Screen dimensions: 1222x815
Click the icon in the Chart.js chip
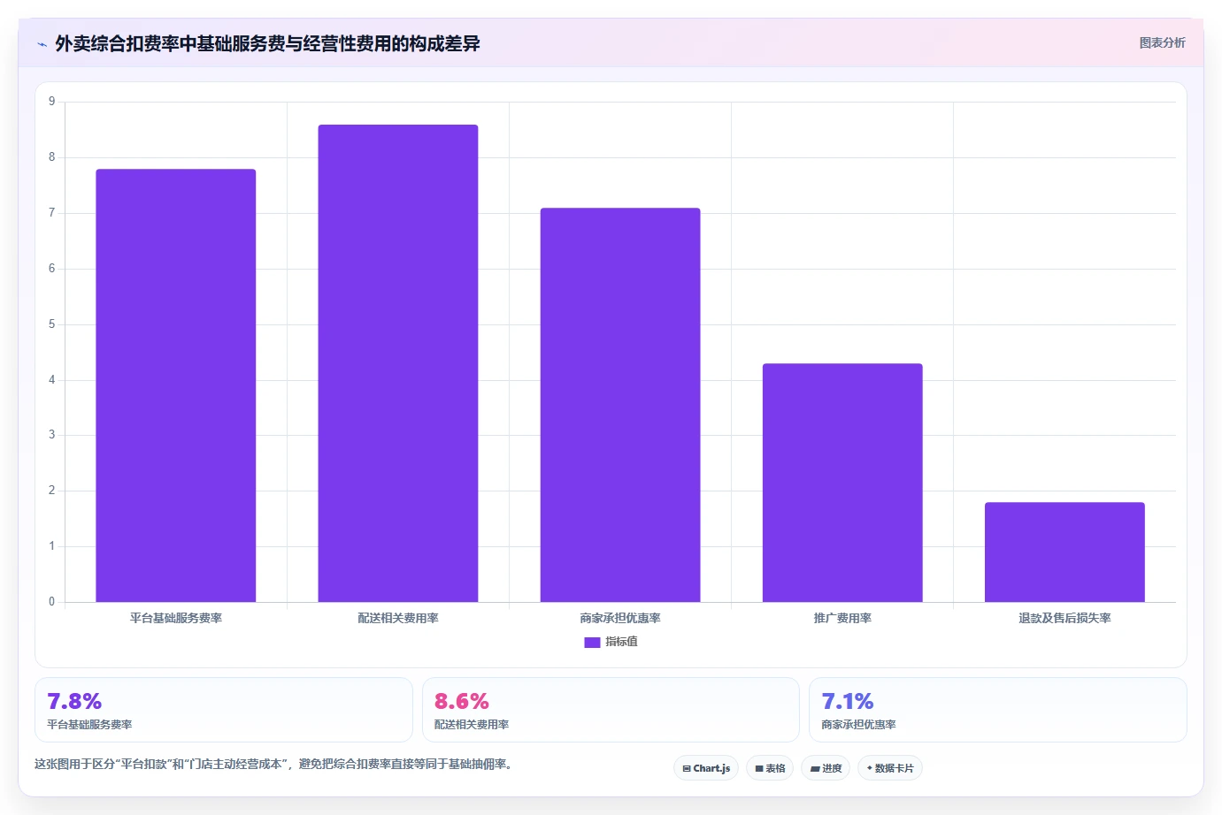pos(686,769)
